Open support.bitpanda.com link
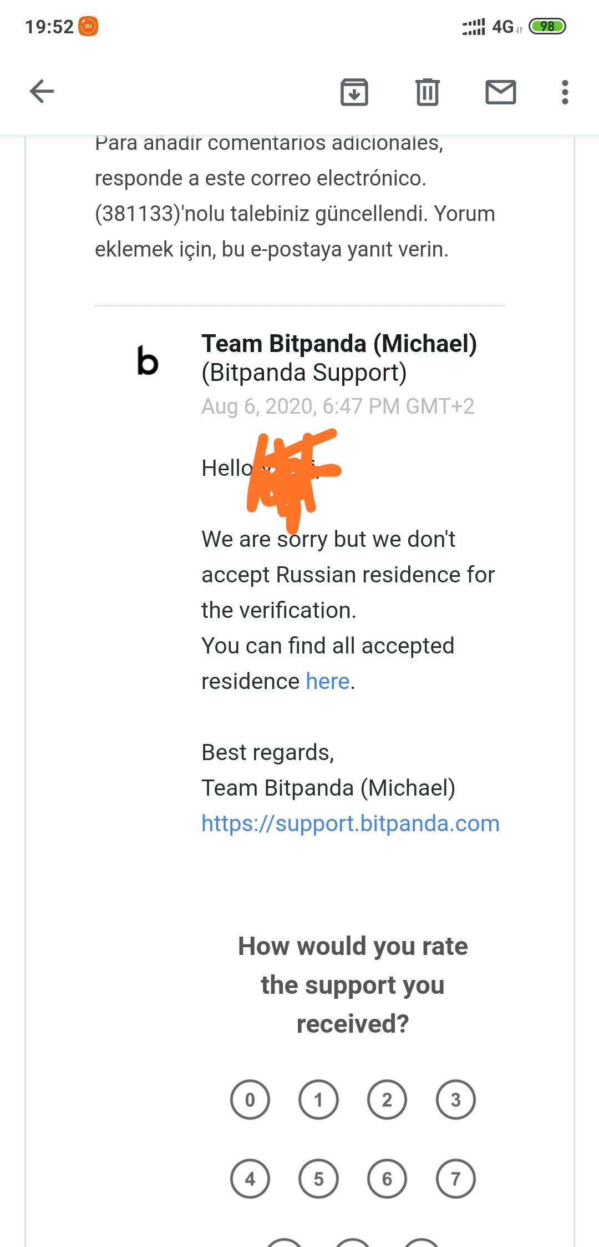Image resolution: width=599 pixels, height=1247 pixels. tap(350, 823)
